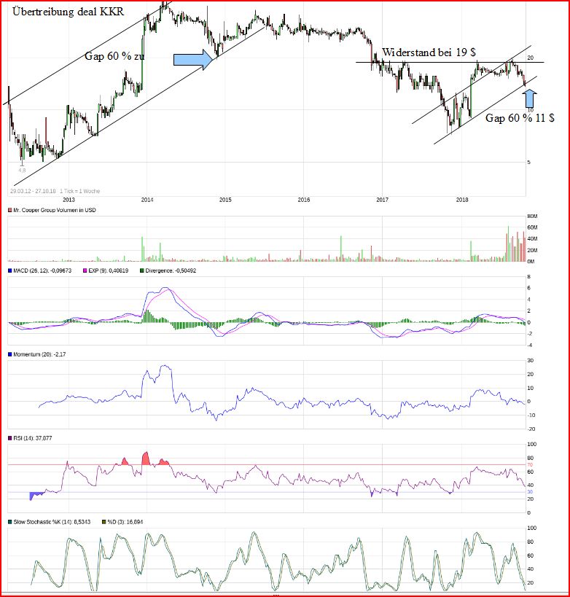The width and height of the screenshot is (570, 597).
Task: Click the 40M volume axis label
Action: pos(532,239)
